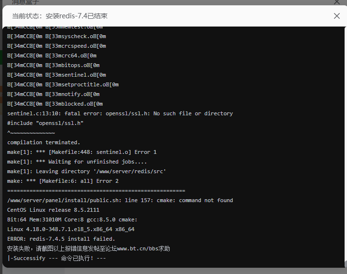Image resolution: width=347 pixels, height=274 pixels.
Task: Click the #include "openssl/ssl.h" line
Action: pos(45,123)
